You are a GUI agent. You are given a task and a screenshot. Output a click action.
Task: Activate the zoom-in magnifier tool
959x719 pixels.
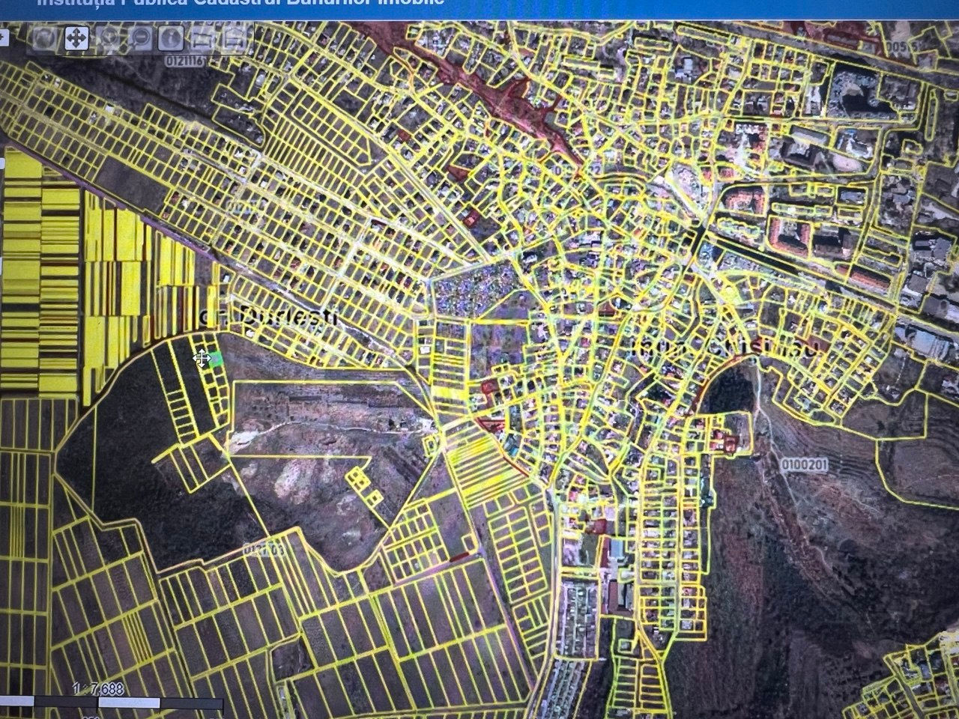[109, 37]
